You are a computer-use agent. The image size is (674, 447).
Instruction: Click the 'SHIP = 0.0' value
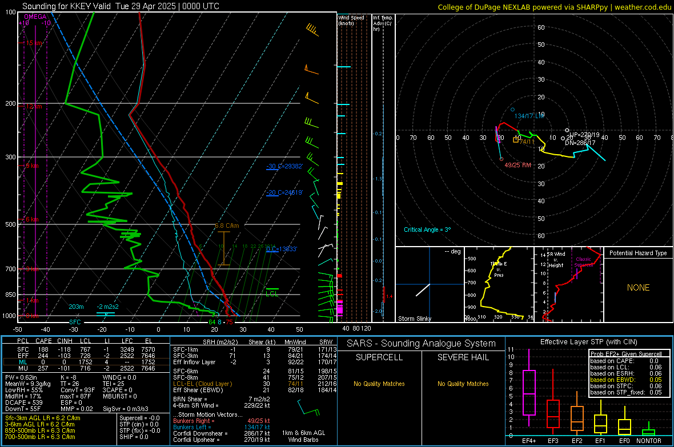coord(134,437)
